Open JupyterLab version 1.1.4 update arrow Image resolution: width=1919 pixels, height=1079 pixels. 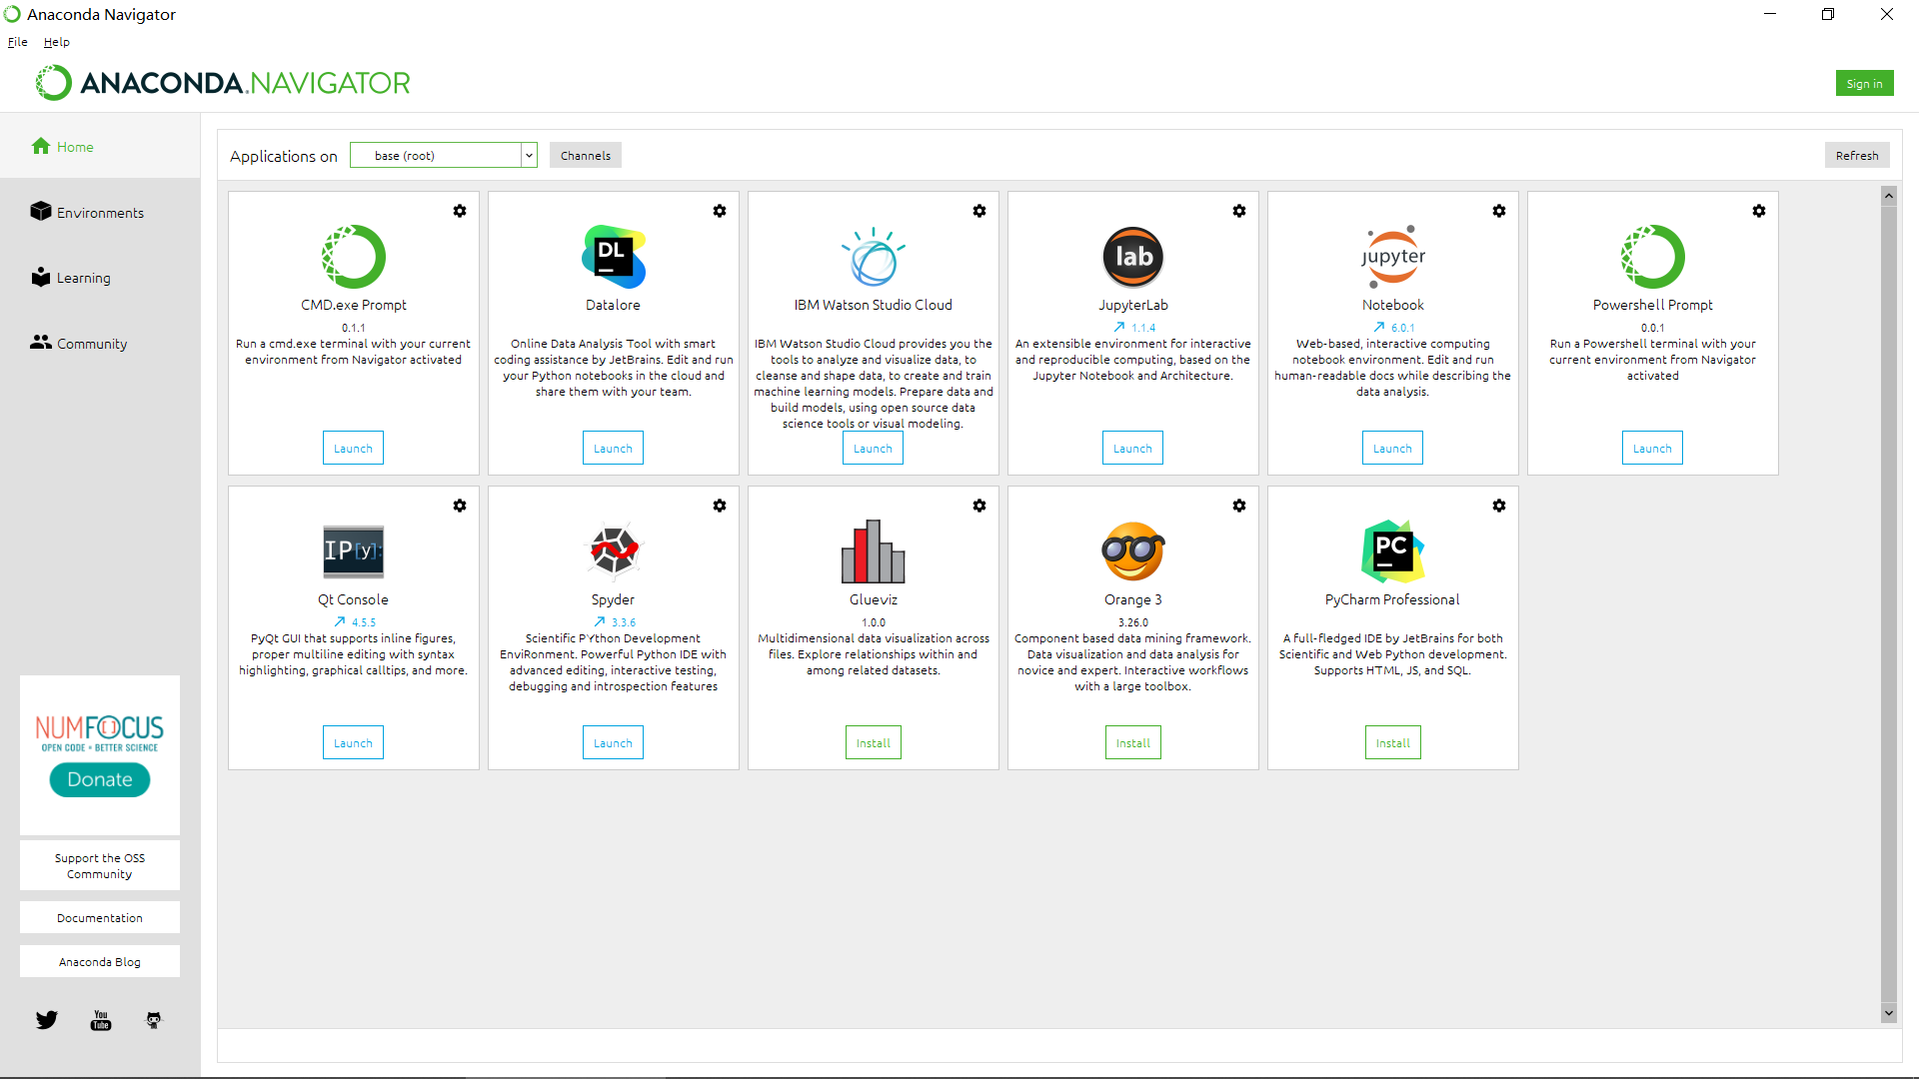pyautogui.click(x=1119, y=328)
